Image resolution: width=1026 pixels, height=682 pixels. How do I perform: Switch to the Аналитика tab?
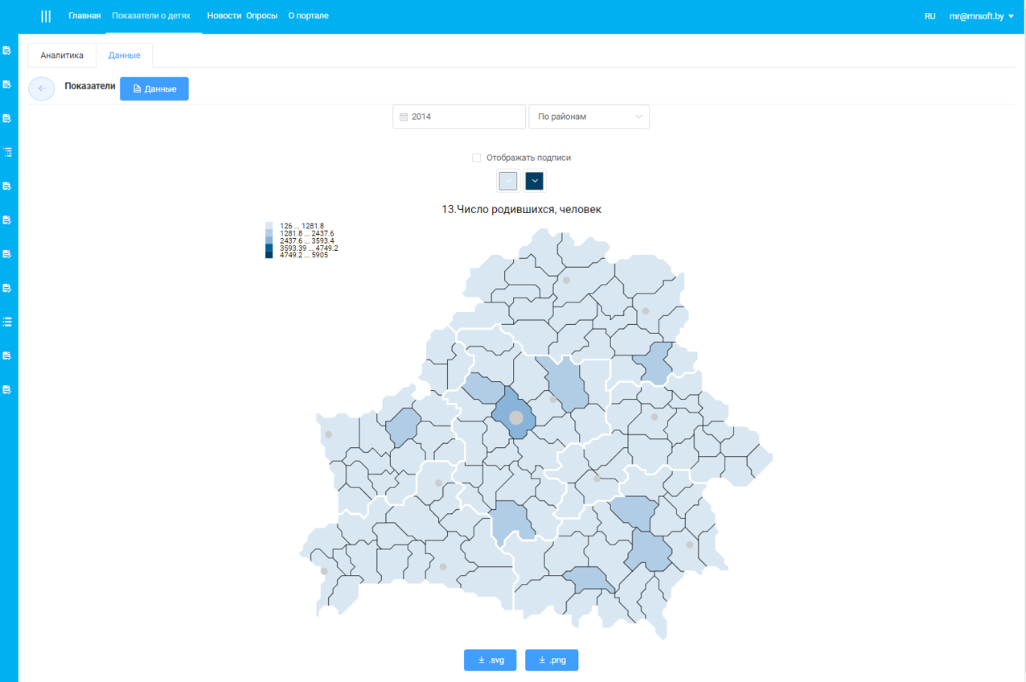[x=62, y=55]
